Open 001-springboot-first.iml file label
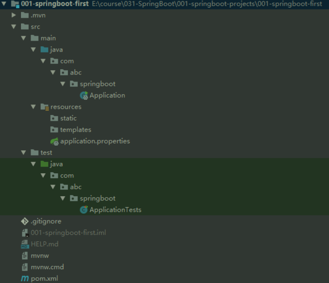 click(68, 233)
